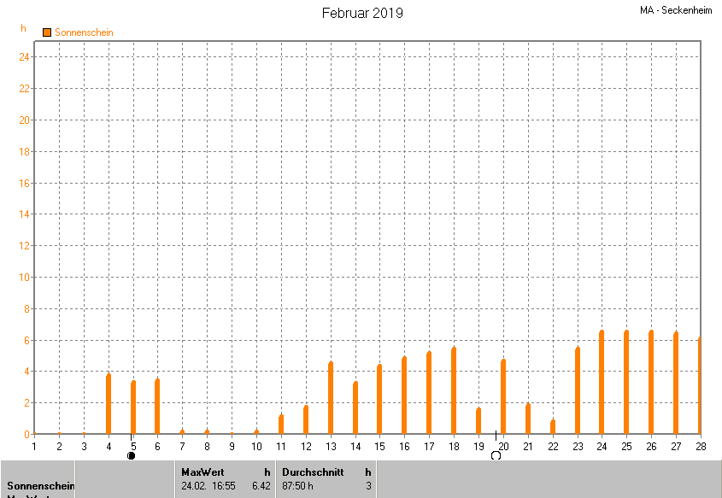Image resolution: width=722 pixels, height=498 pixels.
Task: Select the Sonnenschein row label in table
Action: click(40, 486)
